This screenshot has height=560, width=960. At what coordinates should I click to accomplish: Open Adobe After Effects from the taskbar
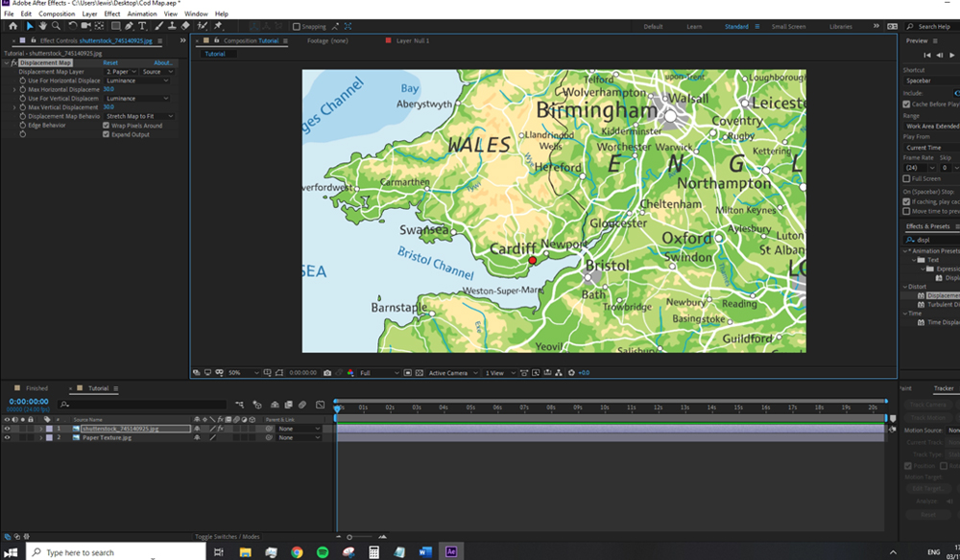(x=451, y=551)
